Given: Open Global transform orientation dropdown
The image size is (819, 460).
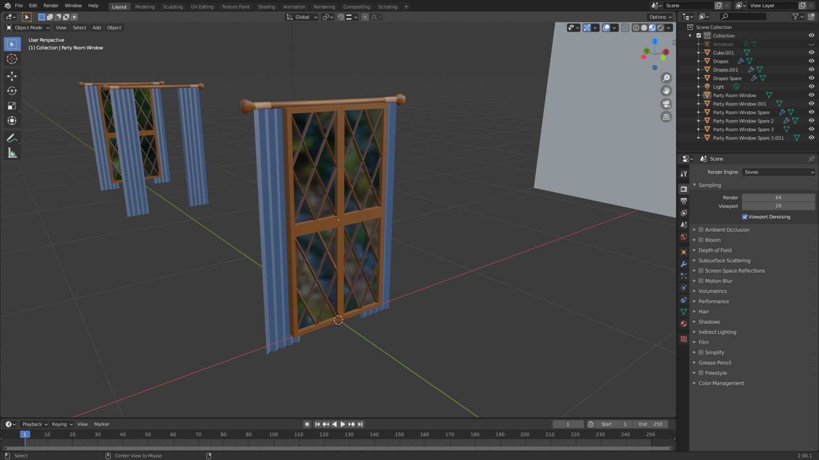Looking at the screenshot, I should tap(302, 17).
